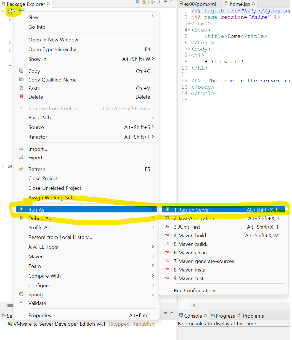The image size is (292, 340).
Task: Collapse the body fold at line 7
Action: click(x=189, y=49)
